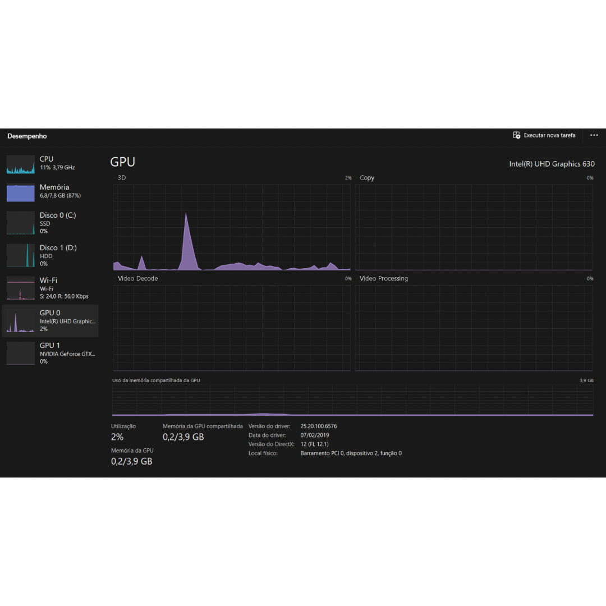Click the Video Decode graph area

click(x=232, y=328)
